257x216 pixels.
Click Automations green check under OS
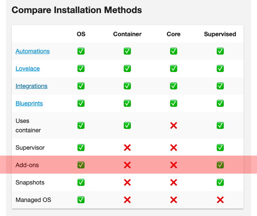point(81,51)
